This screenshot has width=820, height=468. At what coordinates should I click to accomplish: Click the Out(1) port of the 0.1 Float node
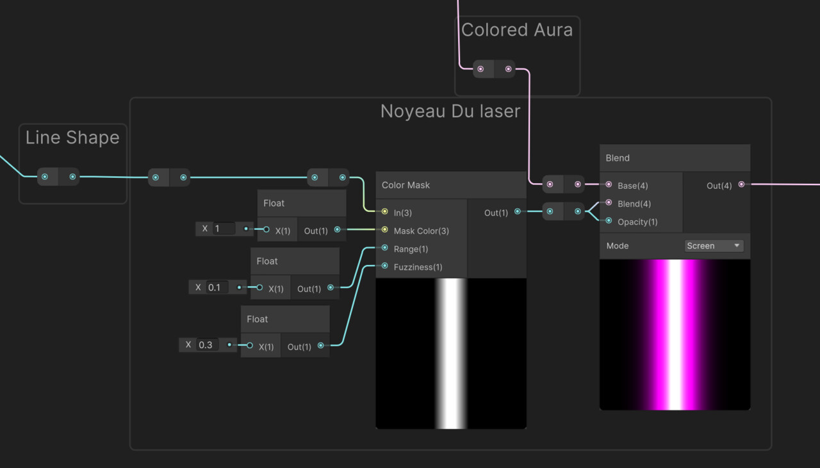tap(332, 288)
